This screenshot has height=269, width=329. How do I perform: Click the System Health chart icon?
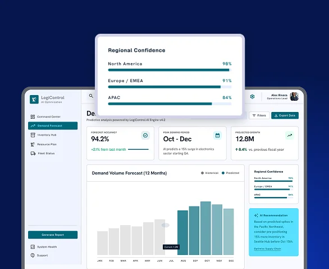33,246
